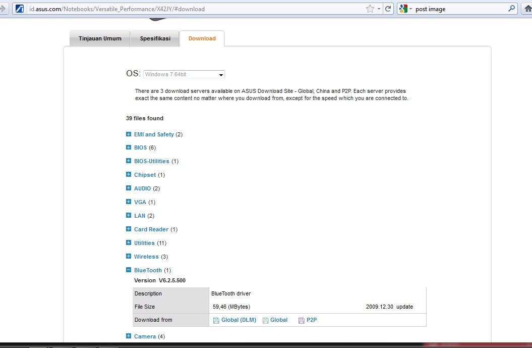This screenshot has height=348, width=532.
Task: Open the Google search engine selector icon
Action: tap(403, 9)
